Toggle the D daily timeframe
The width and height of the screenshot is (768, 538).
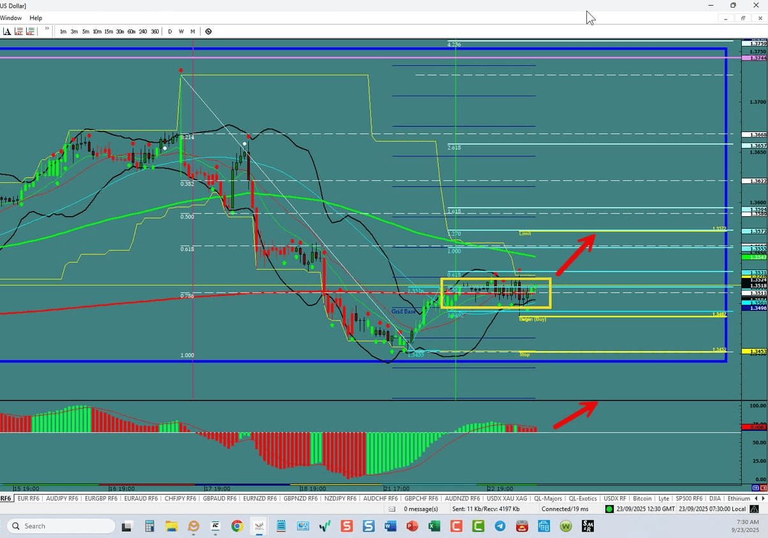click(170, 31)
